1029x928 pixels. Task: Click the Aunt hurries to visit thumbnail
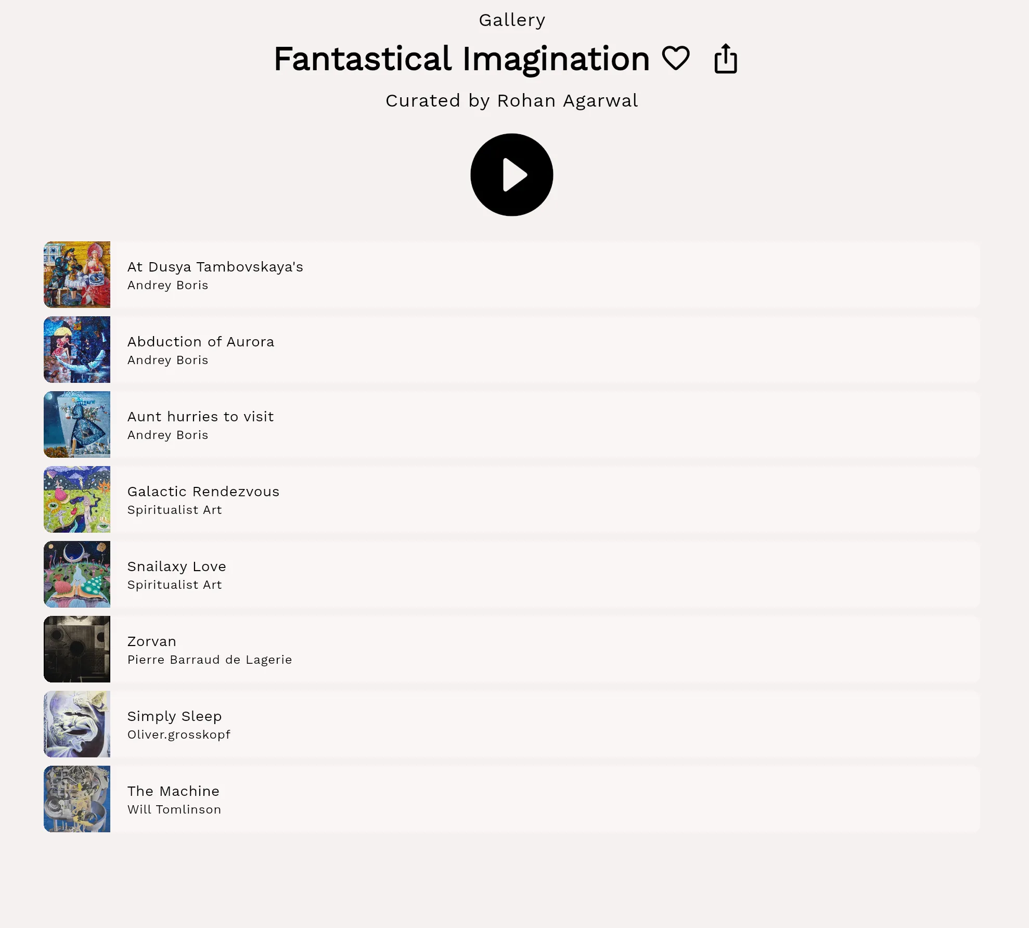pos(76,425)
